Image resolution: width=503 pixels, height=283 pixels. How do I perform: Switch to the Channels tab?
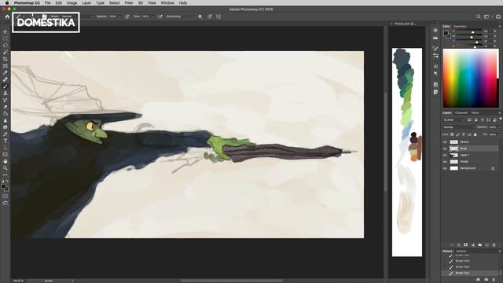[x=461, y=113]
